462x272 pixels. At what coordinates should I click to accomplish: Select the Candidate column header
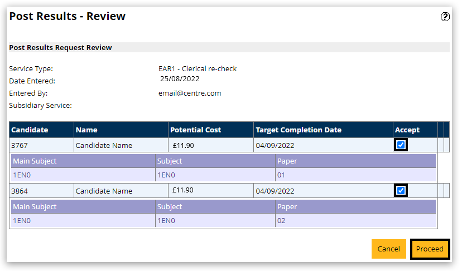coord(30,130)
